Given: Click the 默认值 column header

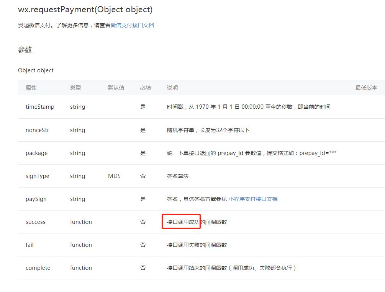Looking at the screenshot, I should pyautogui.click(x=116, y=88).
